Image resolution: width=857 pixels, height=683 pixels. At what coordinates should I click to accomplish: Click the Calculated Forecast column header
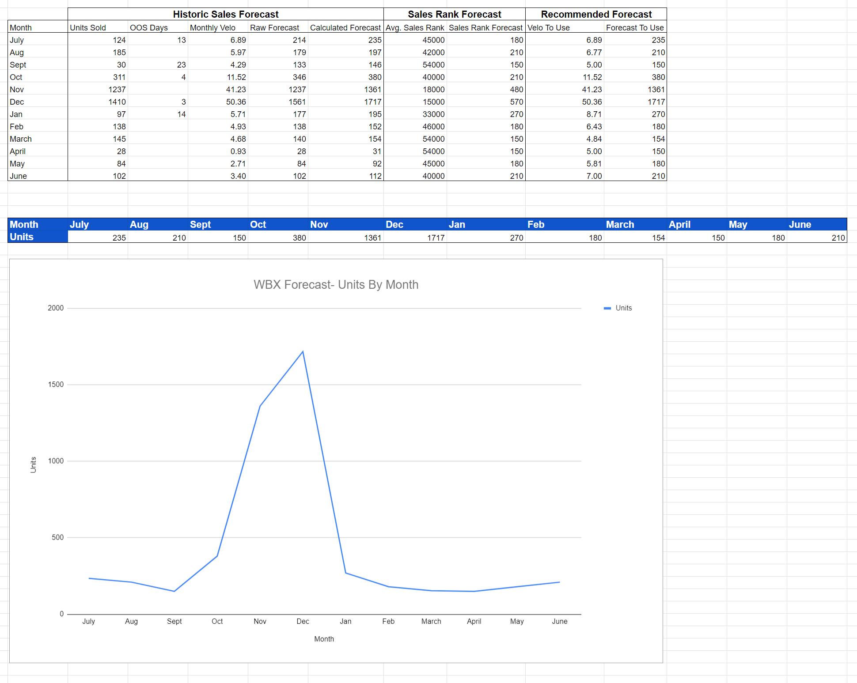345,27
